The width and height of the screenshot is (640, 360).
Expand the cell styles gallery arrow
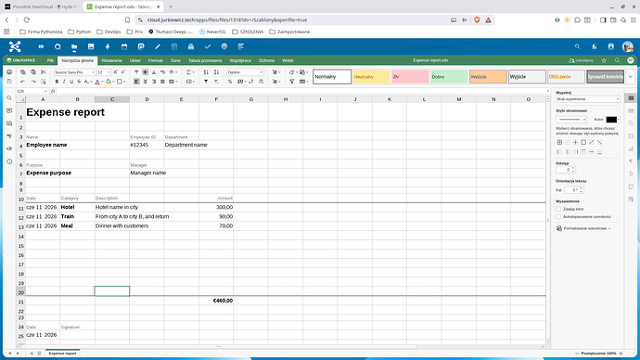pos(631,77)
